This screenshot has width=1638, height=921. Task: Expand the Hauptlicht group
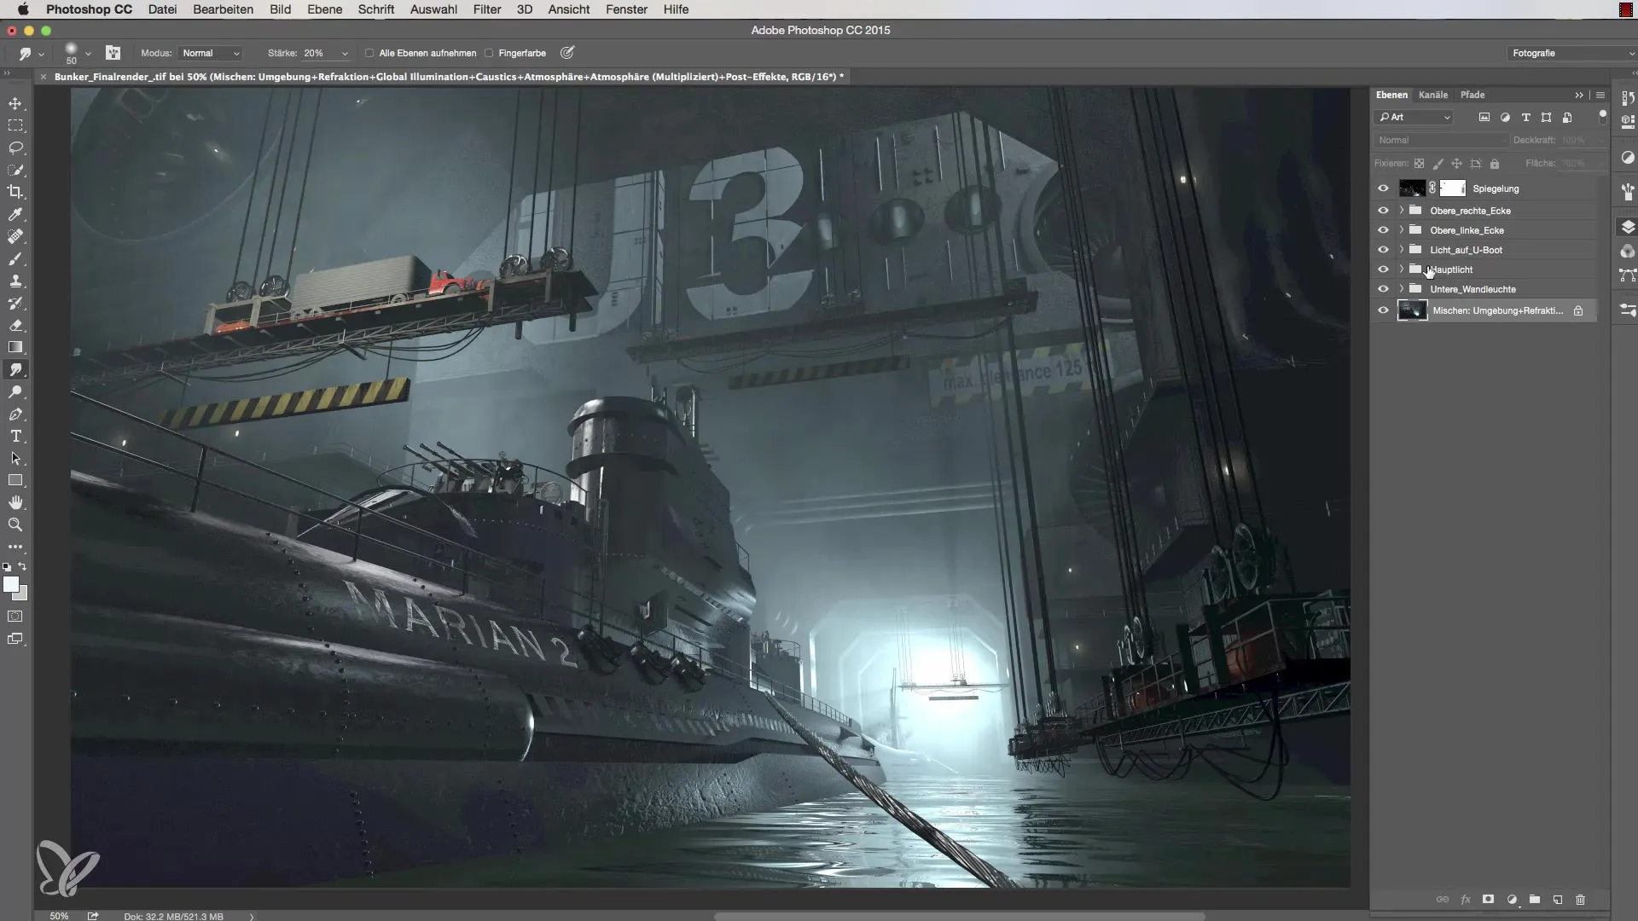[x=1401, y=269]
